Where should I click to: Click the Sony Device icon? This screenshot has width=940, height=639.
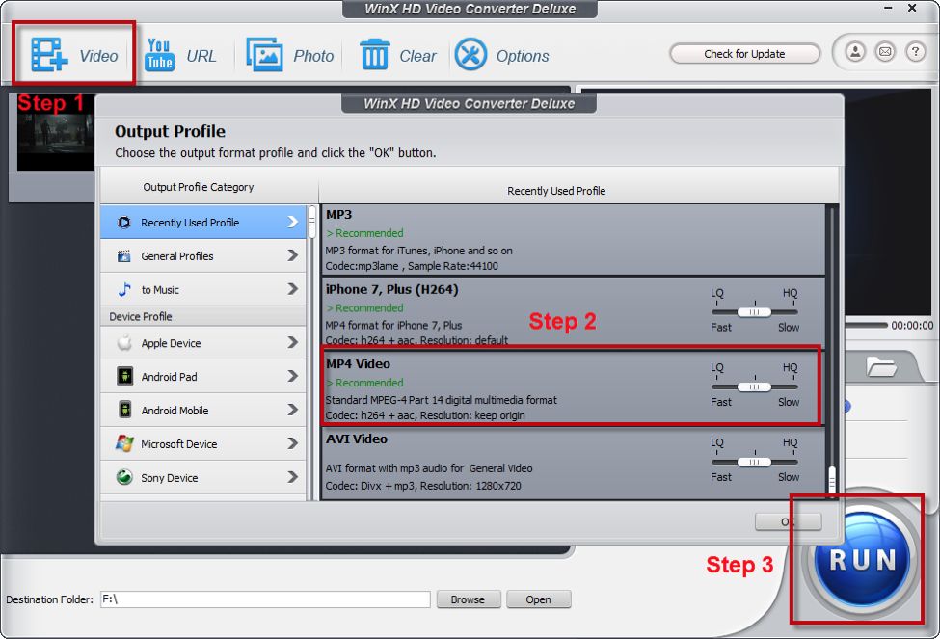[124, 477]
